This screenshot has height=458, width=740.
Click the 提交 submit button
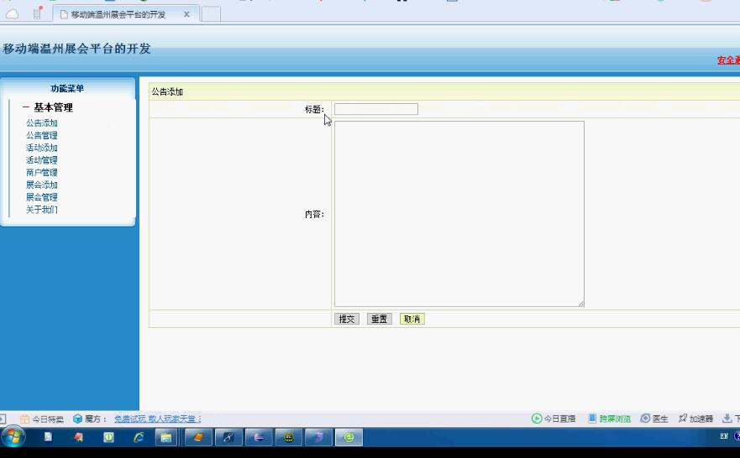(347, 319)
